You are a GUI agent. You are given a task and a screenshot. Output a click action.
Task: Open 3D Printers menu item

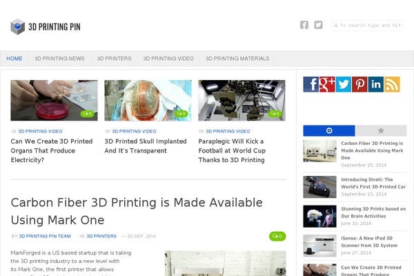pyautogui.click(x=114, y=59)
